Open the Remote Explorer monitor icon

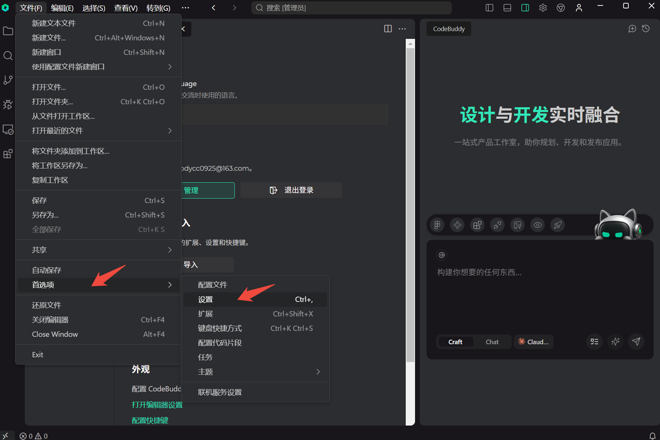(8, 129)
